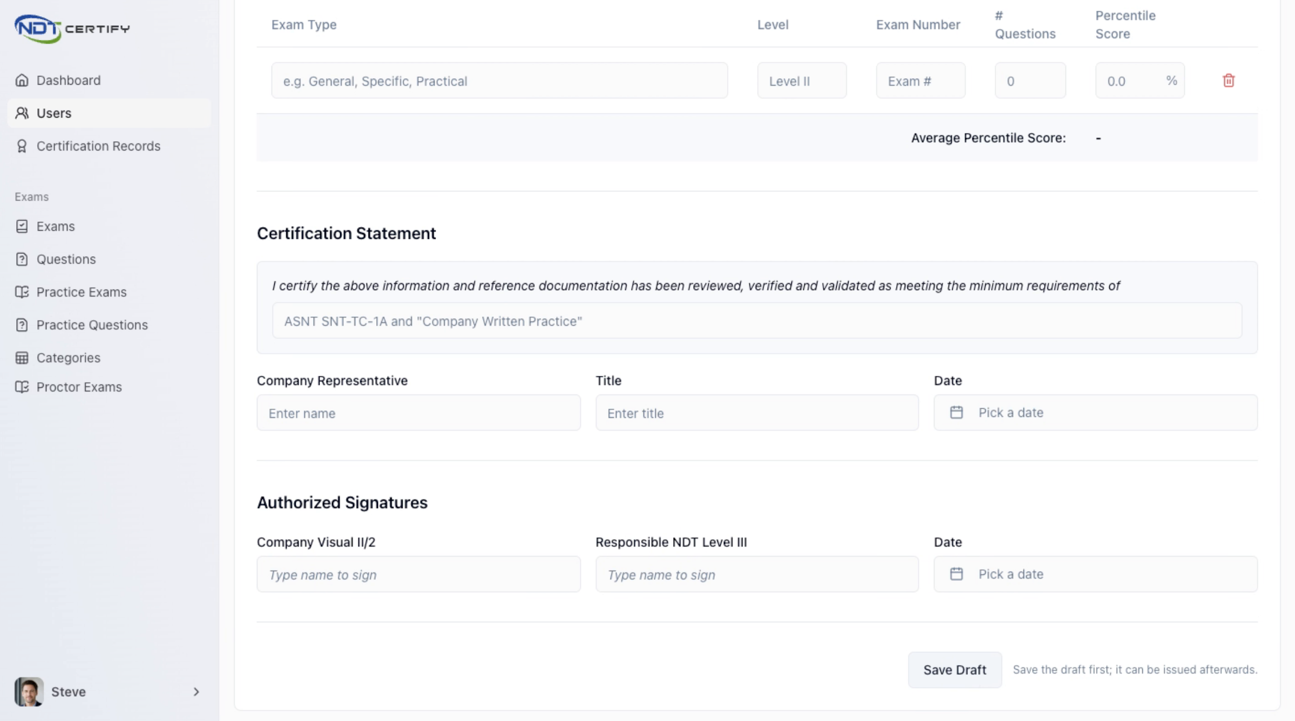Click the Certification Records ribbon icon

(22, 146)
